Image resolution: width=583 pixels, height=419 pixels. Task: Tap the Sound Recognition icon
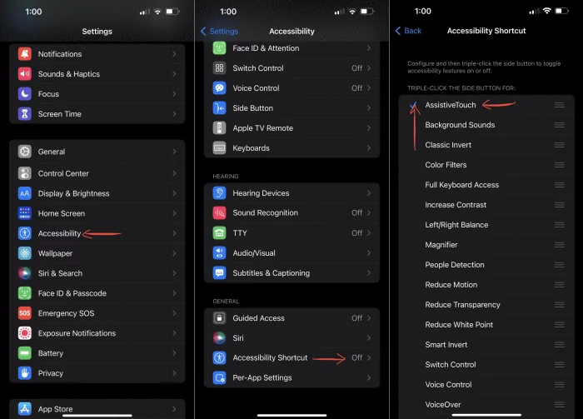pyautogui.click(x=219, y=213)
